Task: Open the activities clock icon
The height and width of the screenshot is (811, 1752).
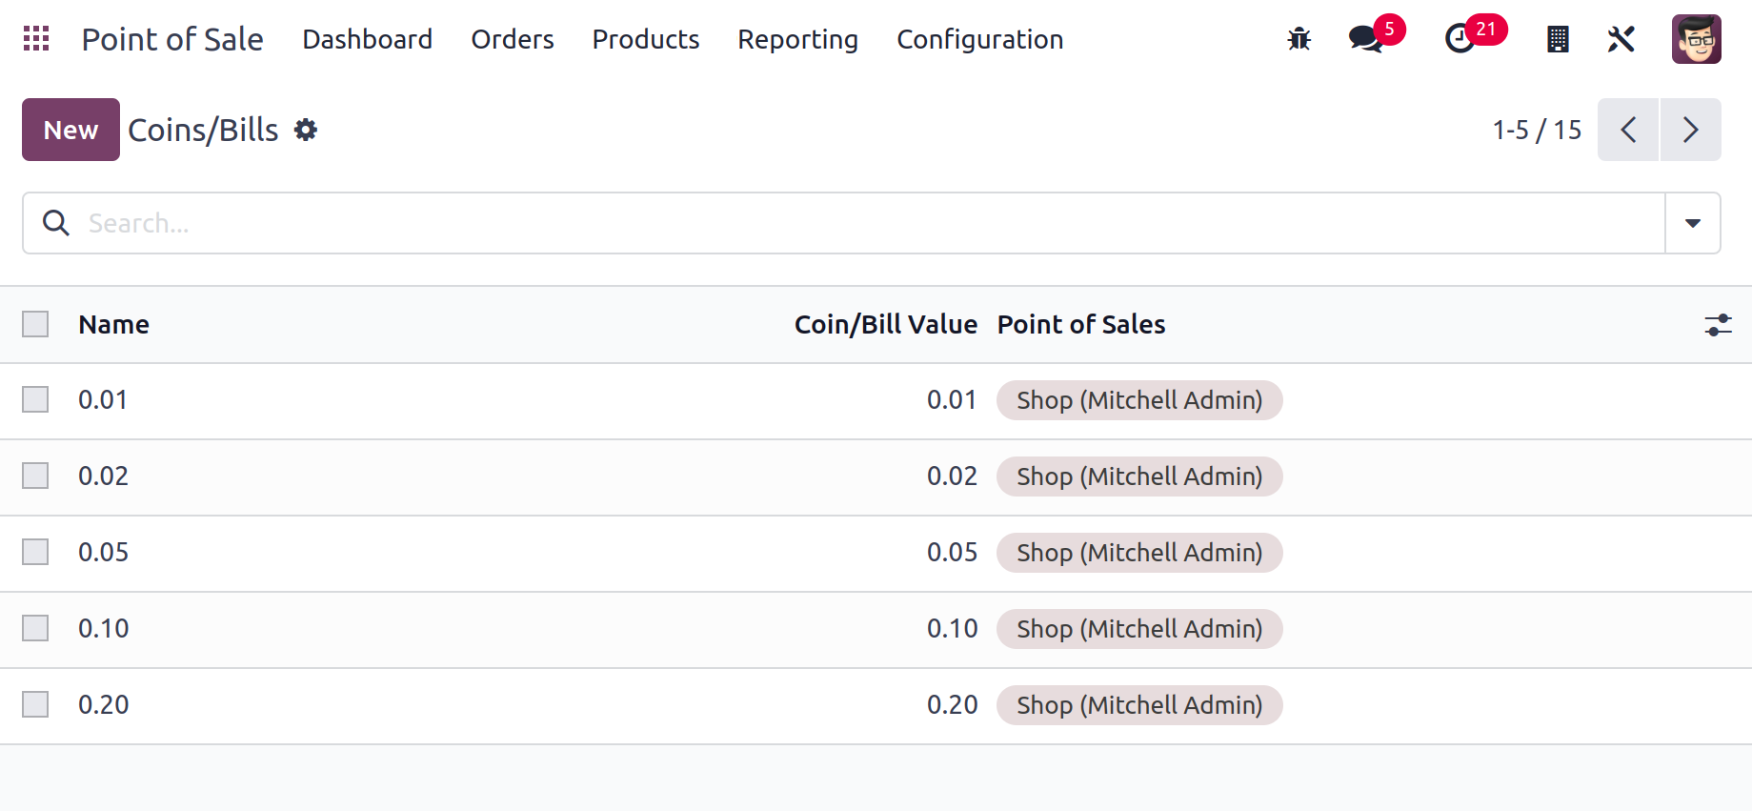Action: click(x=1460, y=39)
